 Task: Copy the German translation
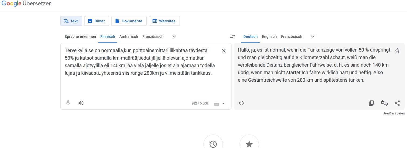371,103
